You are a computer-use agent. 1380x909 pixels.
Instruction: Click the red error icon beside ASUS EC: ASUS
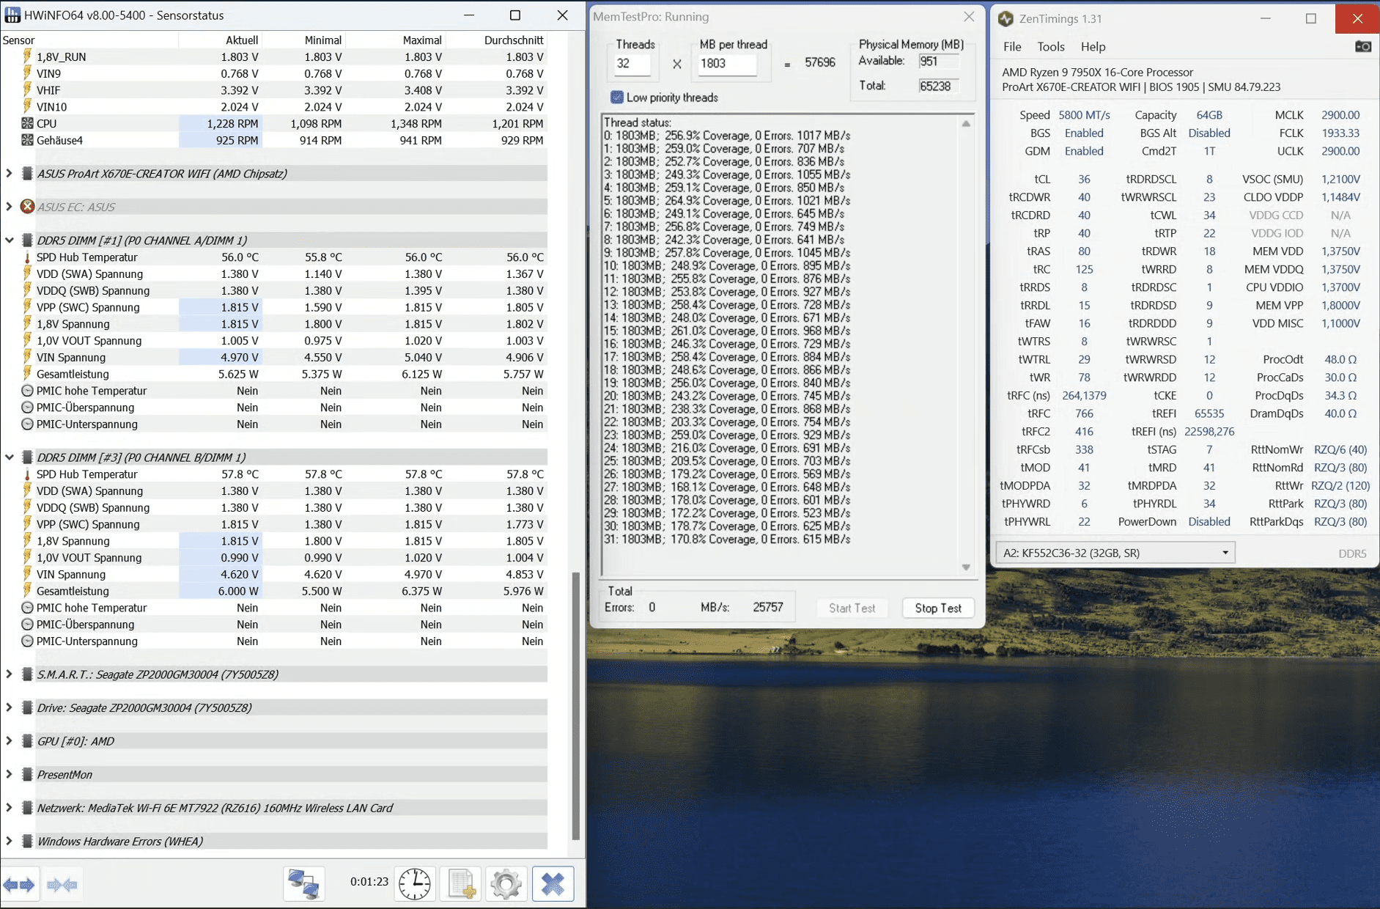point(27,207)
